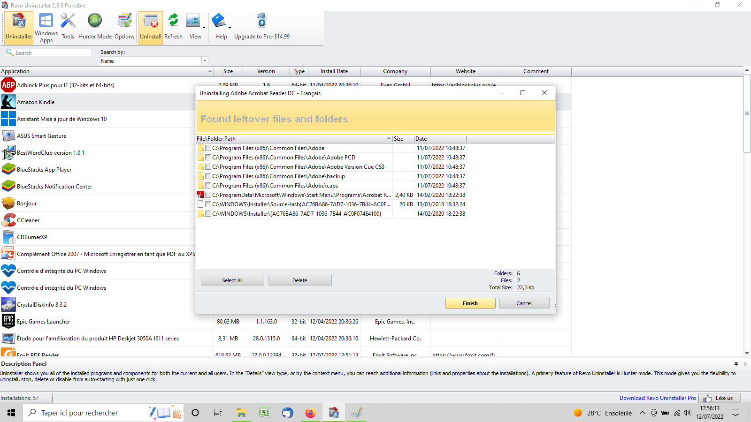Select the Epic Games Launcher icon

pos(8,322)
